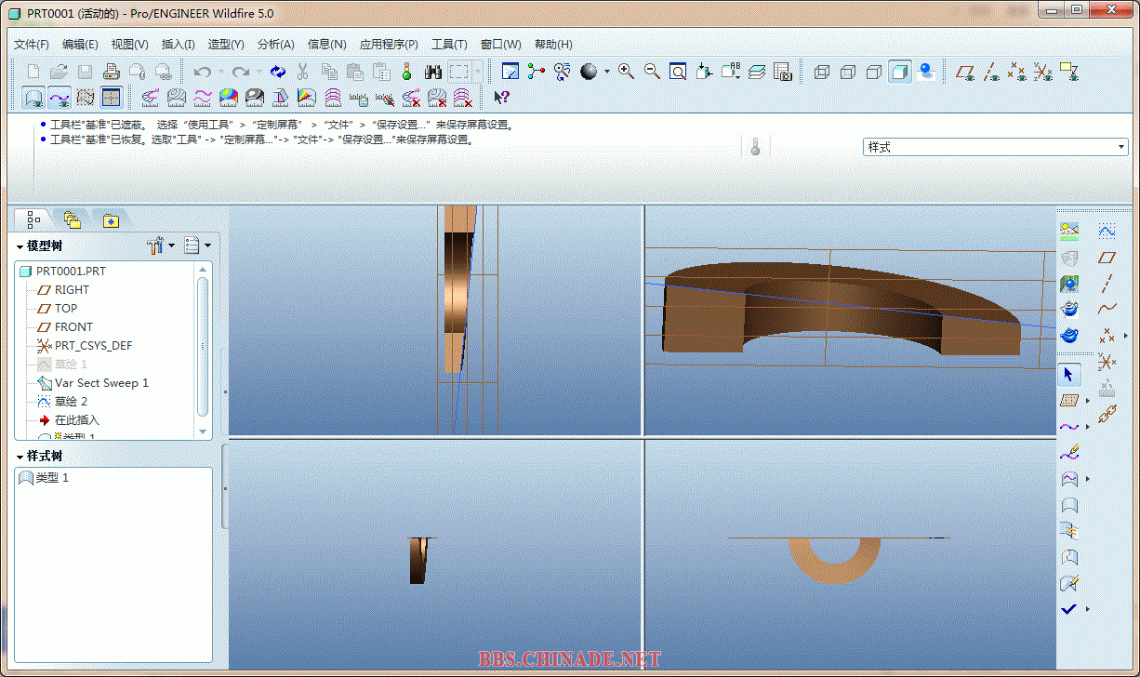The height and width of the screenshot is (677, 1140).
Task: Click the What's This help cursor icon
Action: tap(501, 97)
